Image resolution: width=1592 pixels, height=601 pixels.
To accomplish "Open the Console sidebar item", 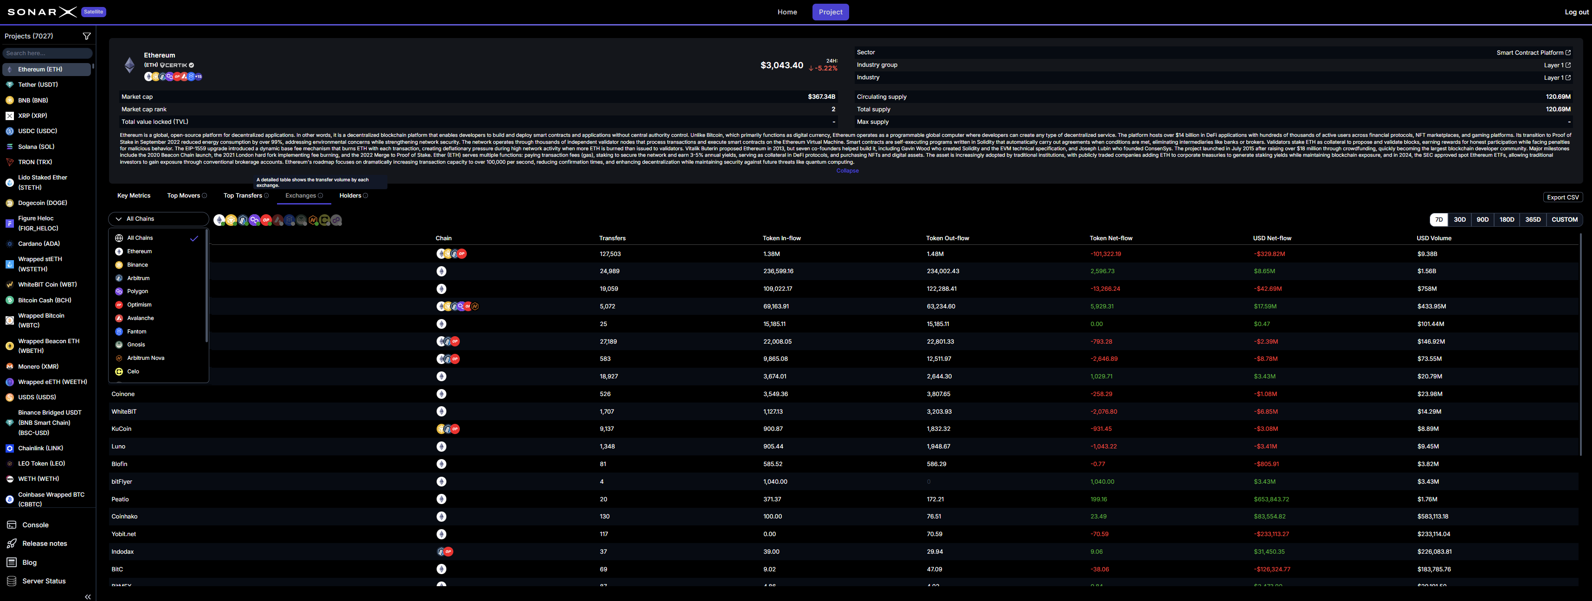I will pos(35,525).
